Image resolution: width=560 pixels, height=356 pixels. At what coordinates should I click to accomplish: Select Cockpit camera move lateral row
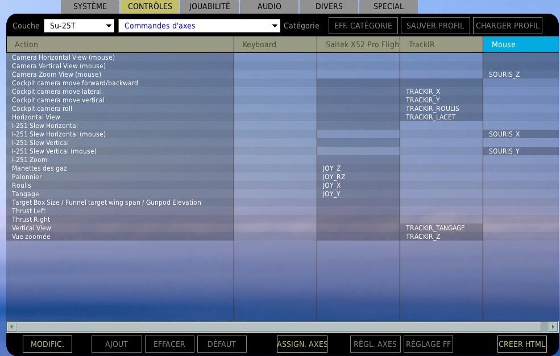(x=120, y=92)
